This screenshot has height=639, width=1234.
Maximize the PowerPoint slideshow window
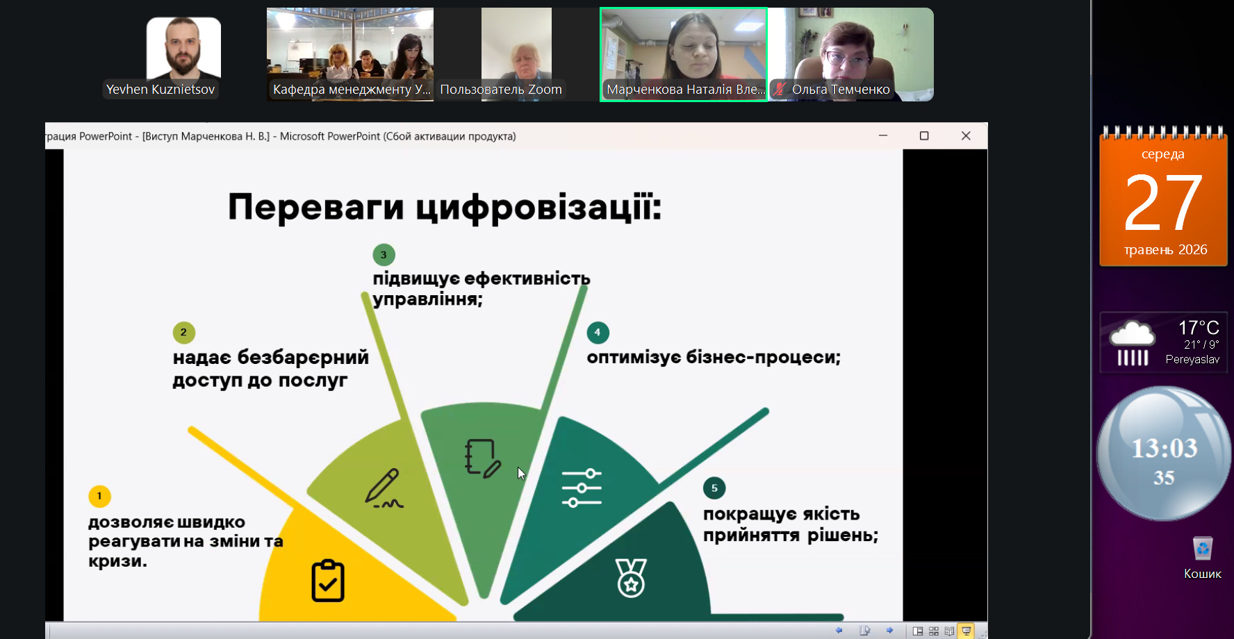(x=924, y=136)
